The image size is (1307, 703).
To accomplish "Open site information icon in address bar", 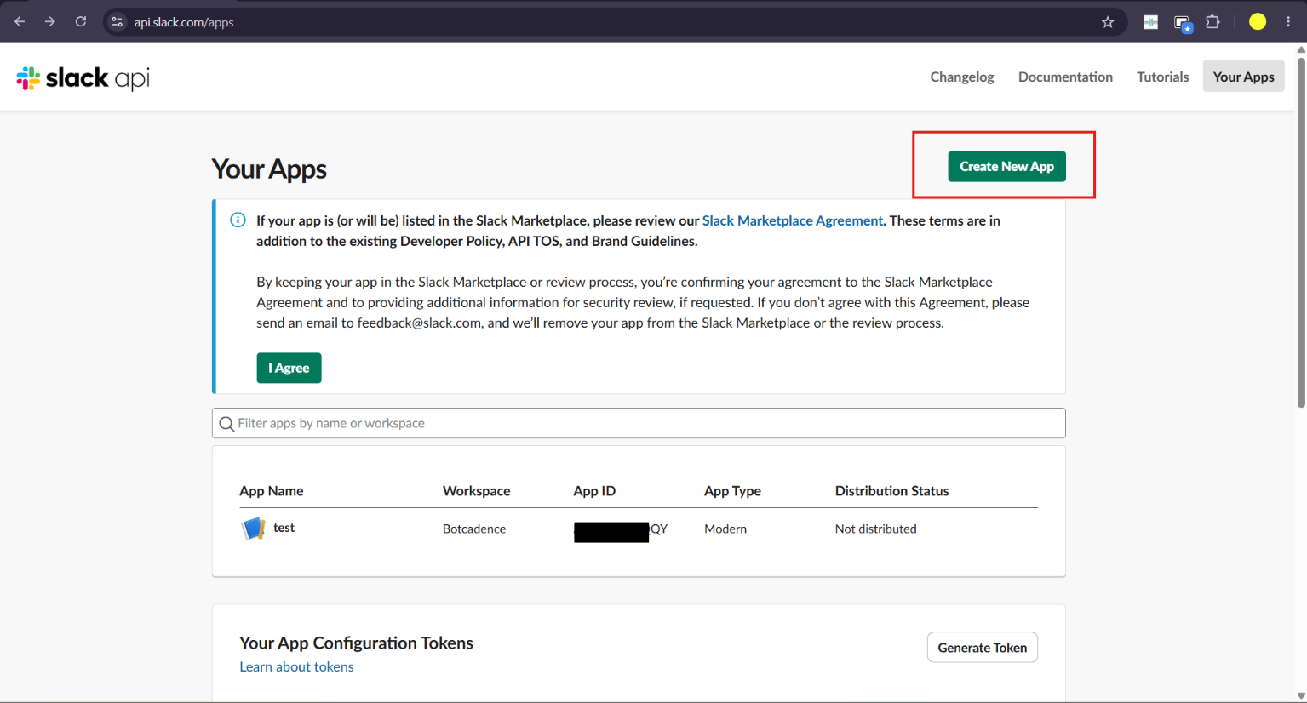I will pos(118,22).
